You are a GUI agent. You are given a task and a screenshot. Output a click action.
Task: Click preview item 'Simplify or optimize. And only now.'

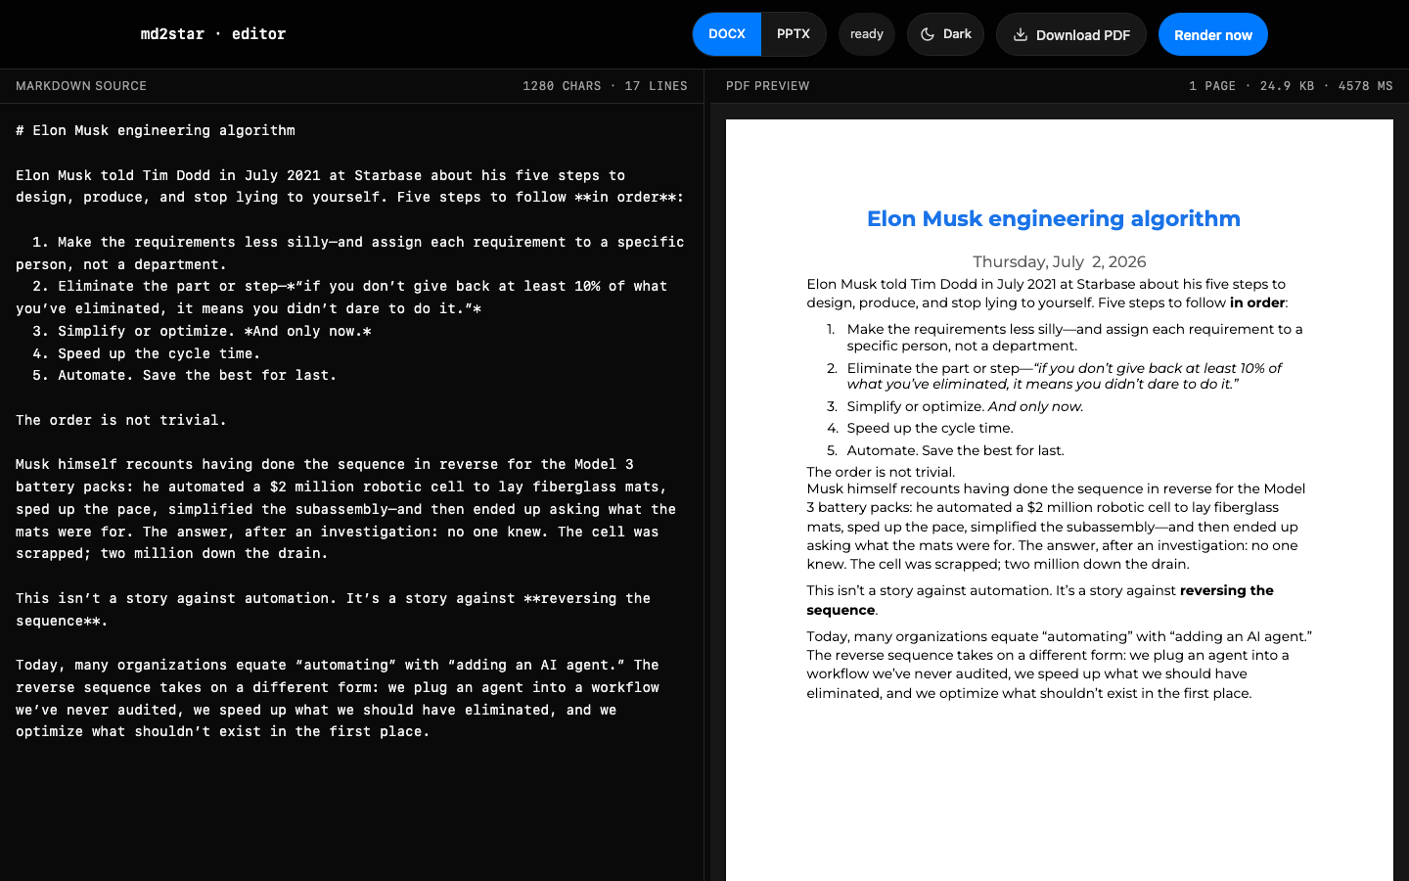[x=966, y=406]
